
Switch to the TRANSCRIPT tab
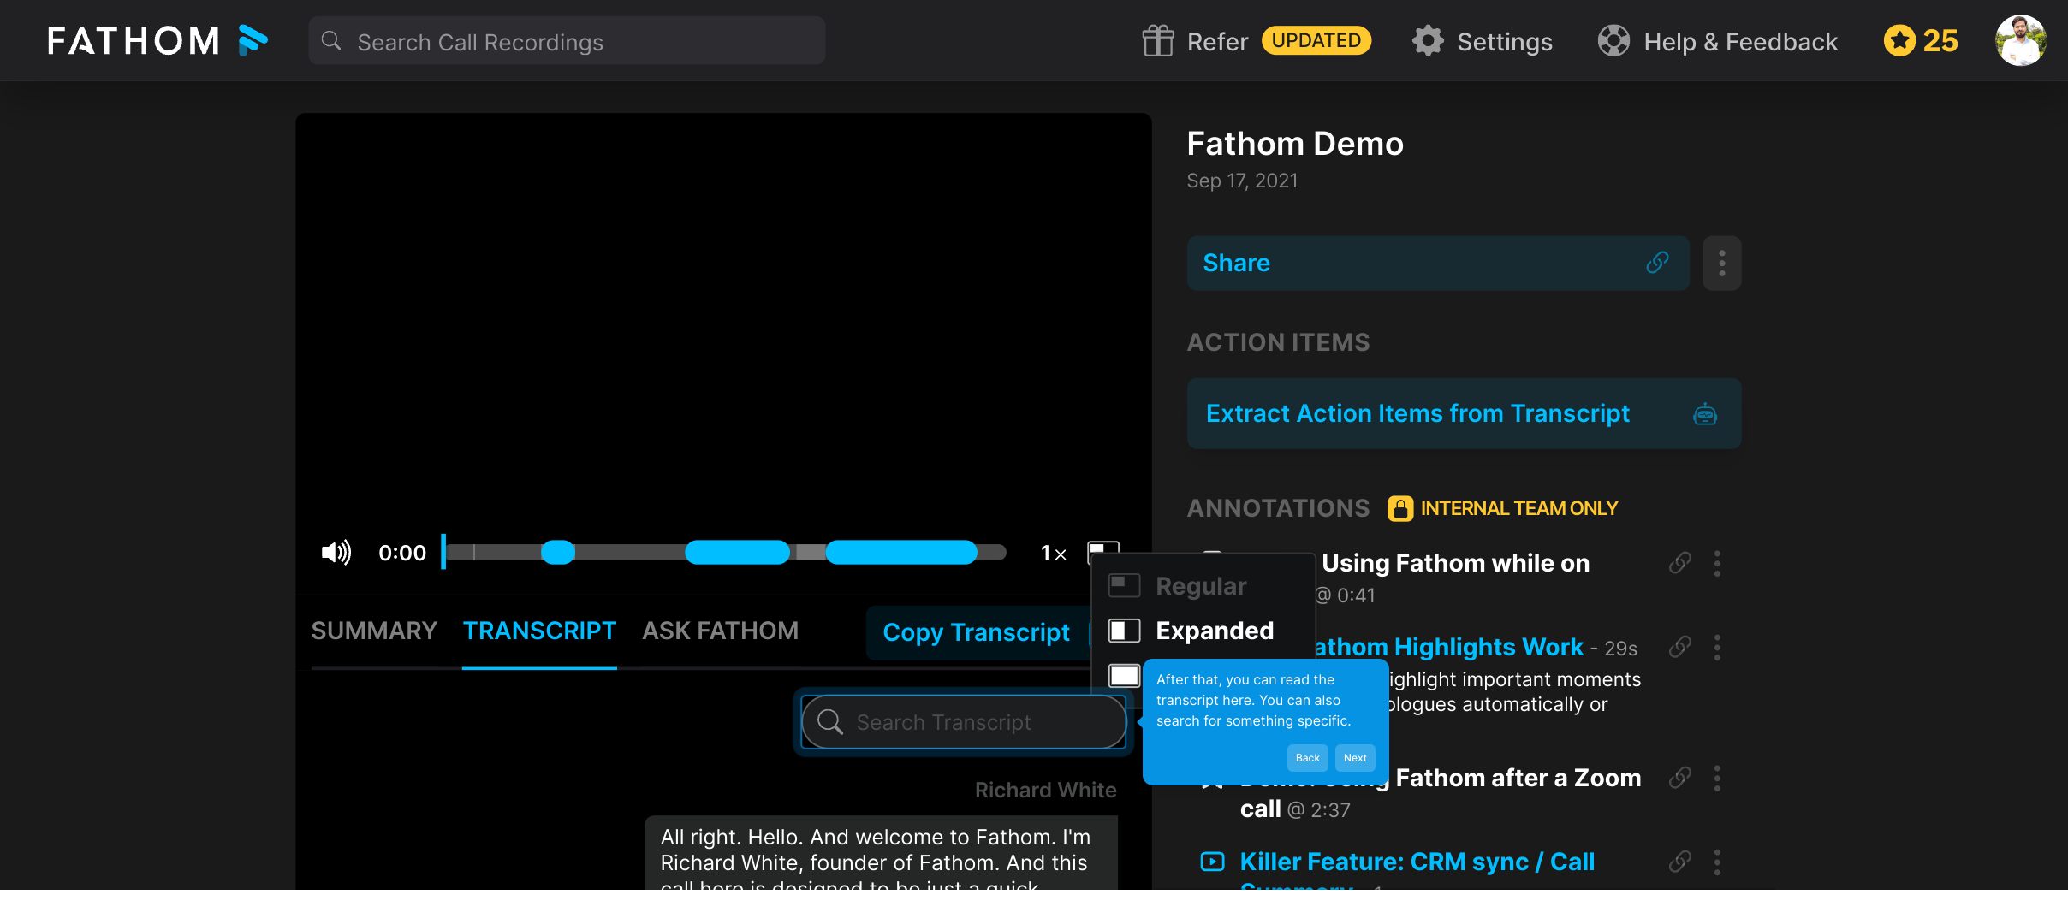click(x=539, y=631)
